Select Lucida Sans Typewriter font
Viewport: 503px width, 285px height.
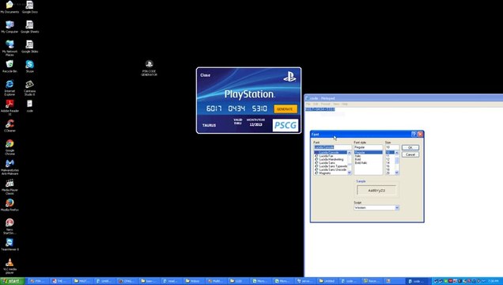331,166
